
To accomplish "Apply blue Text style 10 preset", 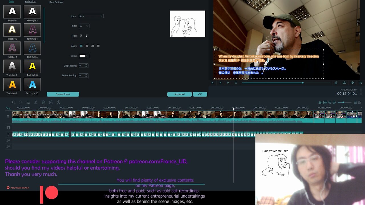I will (x=32, y=85).
